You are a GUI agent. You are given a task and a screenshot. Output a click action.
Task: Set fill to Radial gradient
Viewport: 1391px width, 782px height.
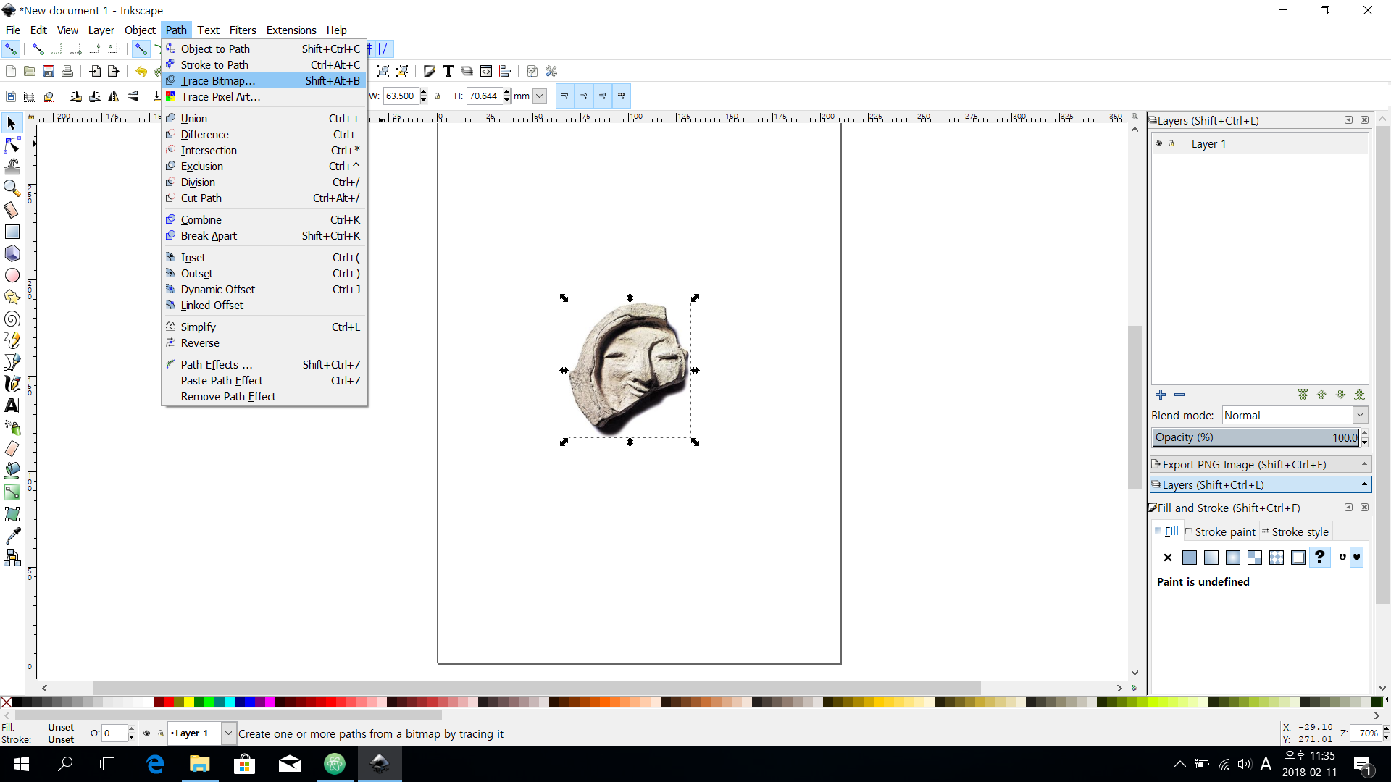(x=1233, y=558)
